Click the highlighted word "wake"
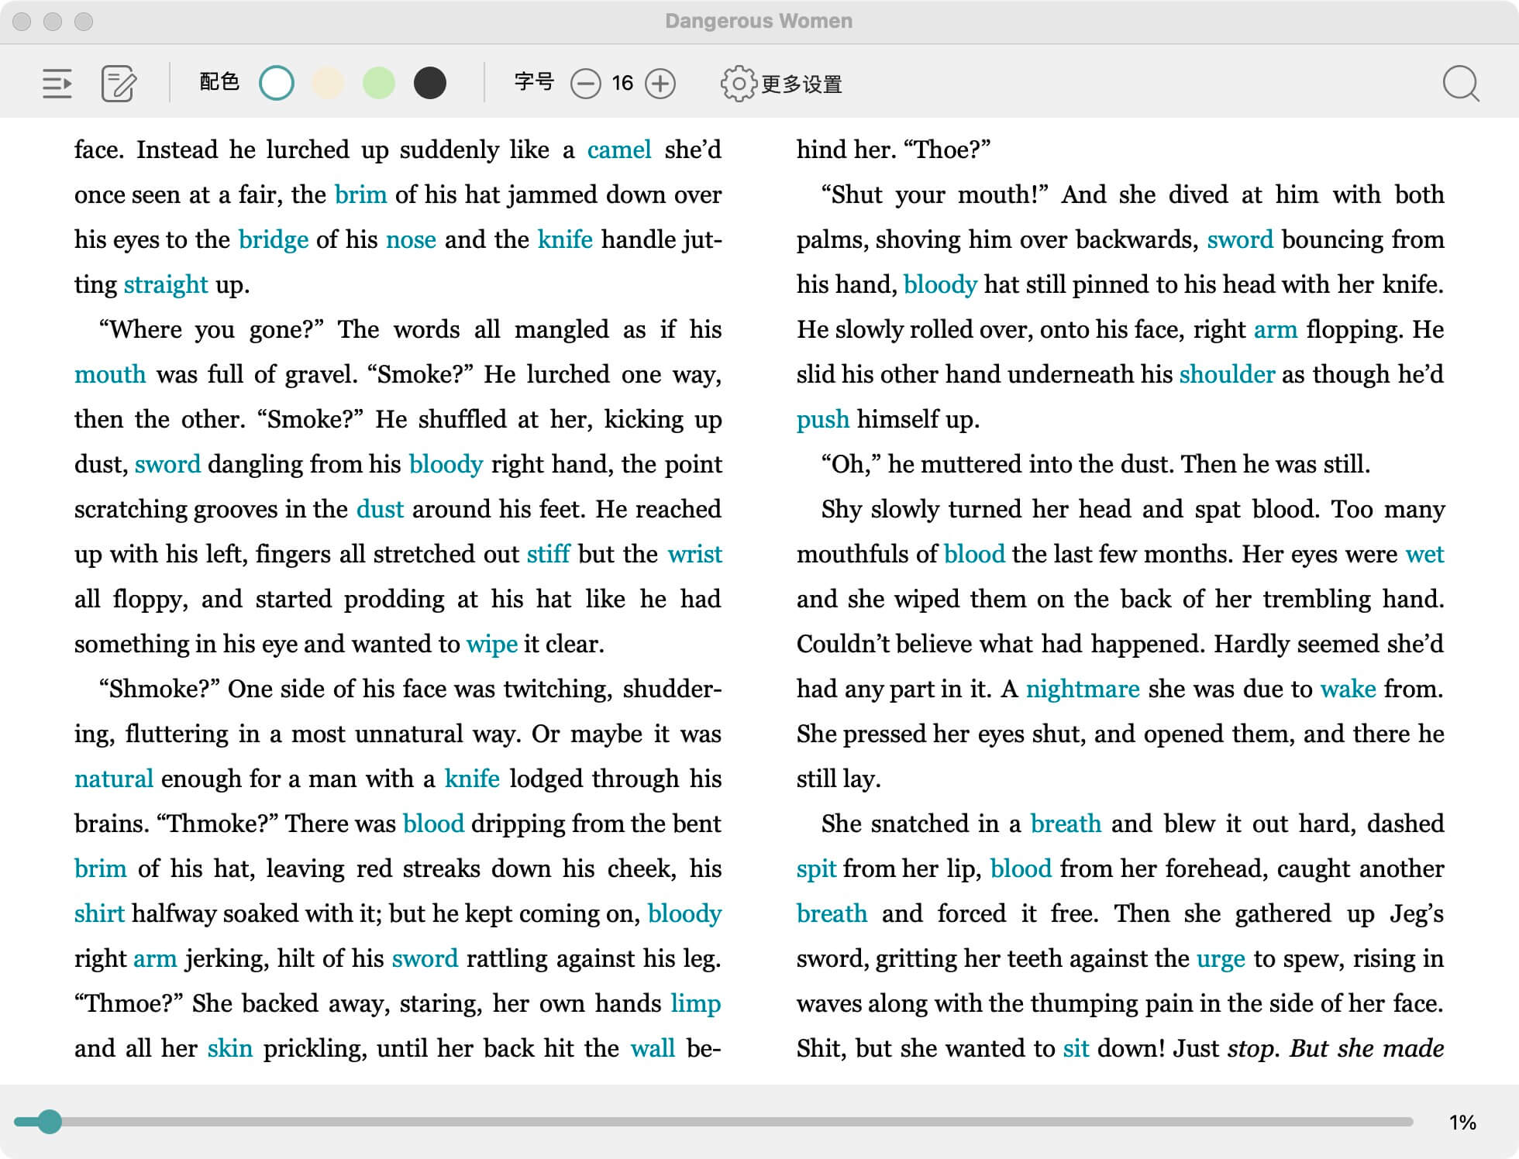1519x1159 pixels. pyautogui.click(x=1348, y=689)
